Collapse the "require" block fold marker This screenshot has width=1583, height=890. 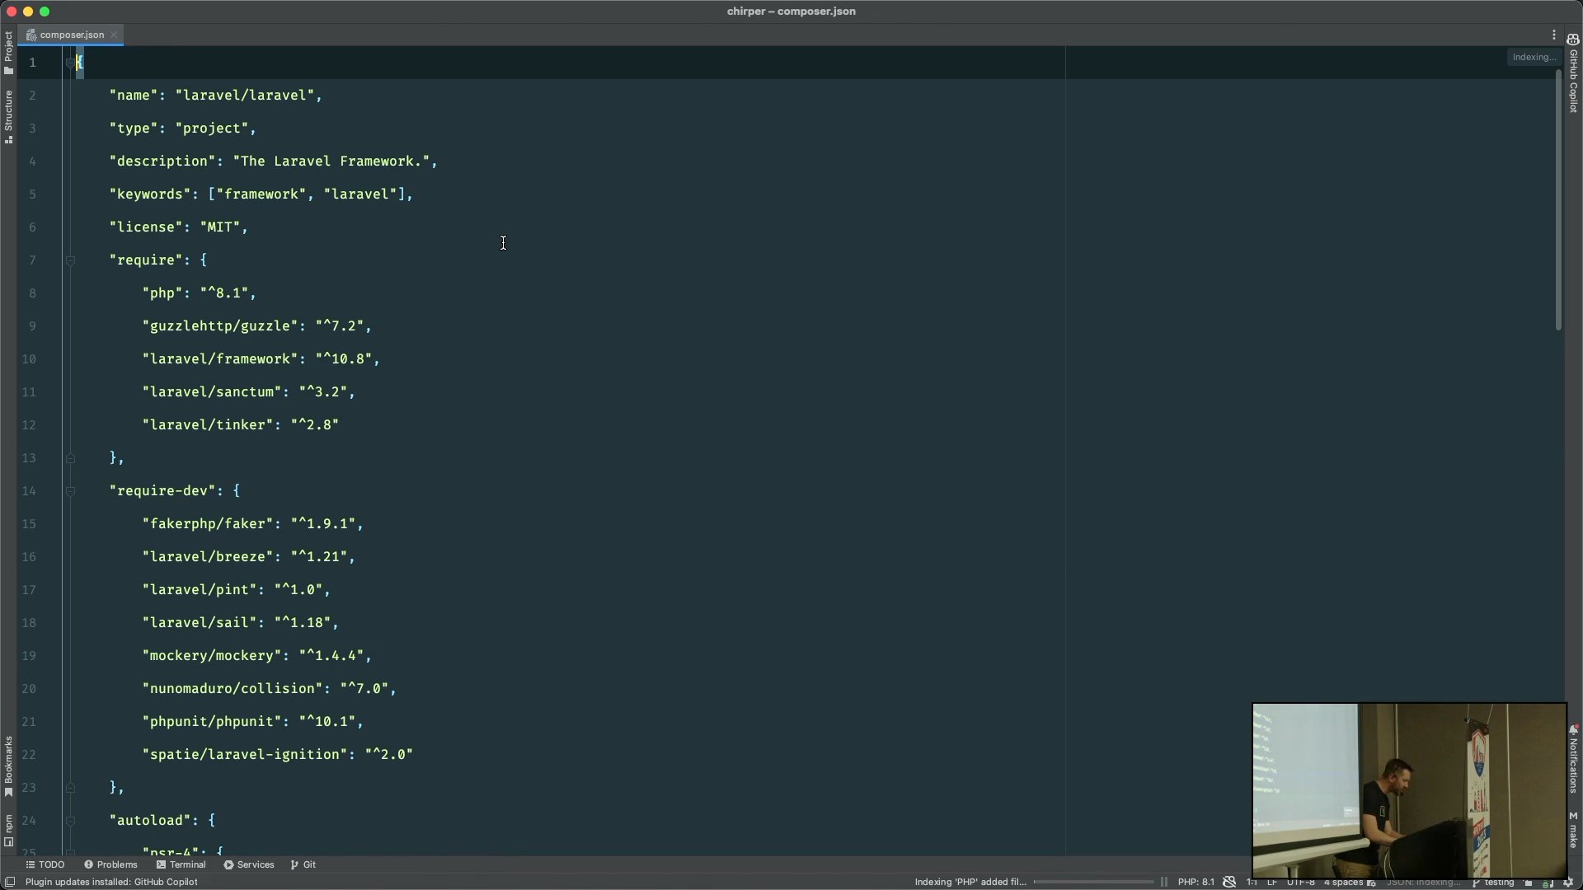tap(70, 260)
